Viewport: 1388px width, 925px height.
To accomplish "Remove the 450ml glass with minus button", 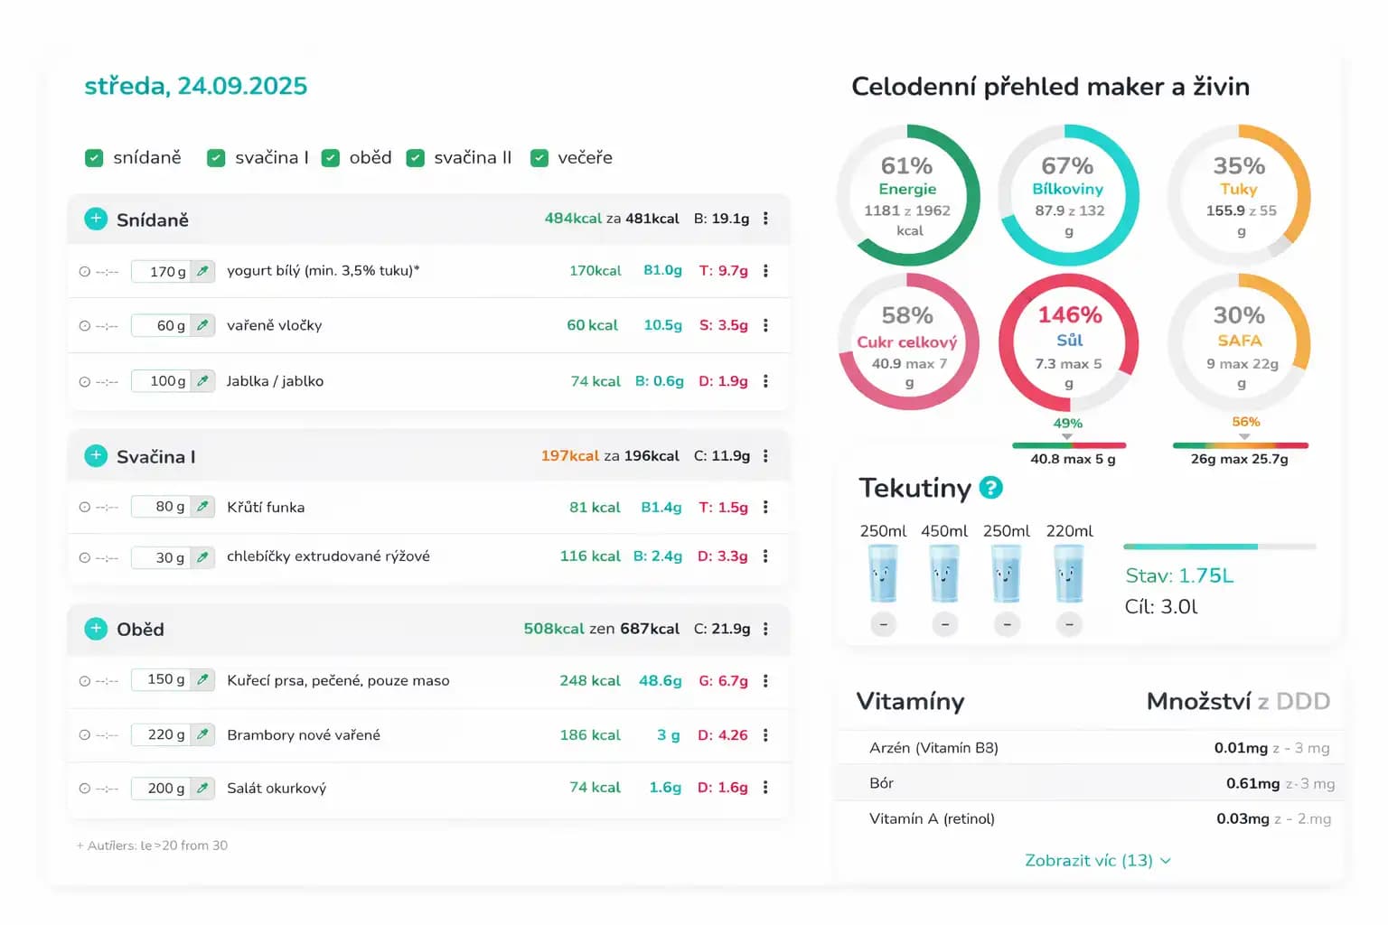I will click(x=944, y=624).
